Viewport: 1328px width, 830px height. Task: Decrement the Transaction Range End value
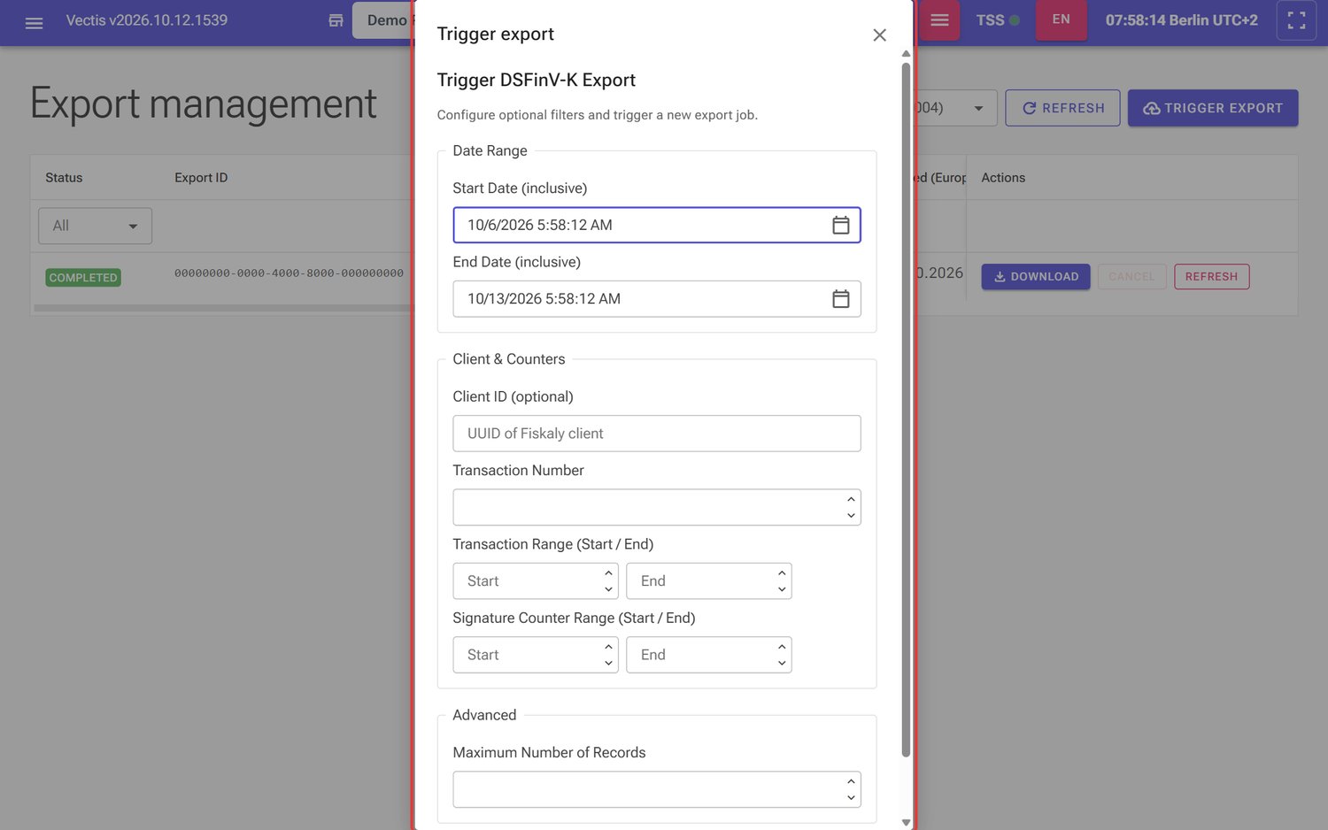782,589
